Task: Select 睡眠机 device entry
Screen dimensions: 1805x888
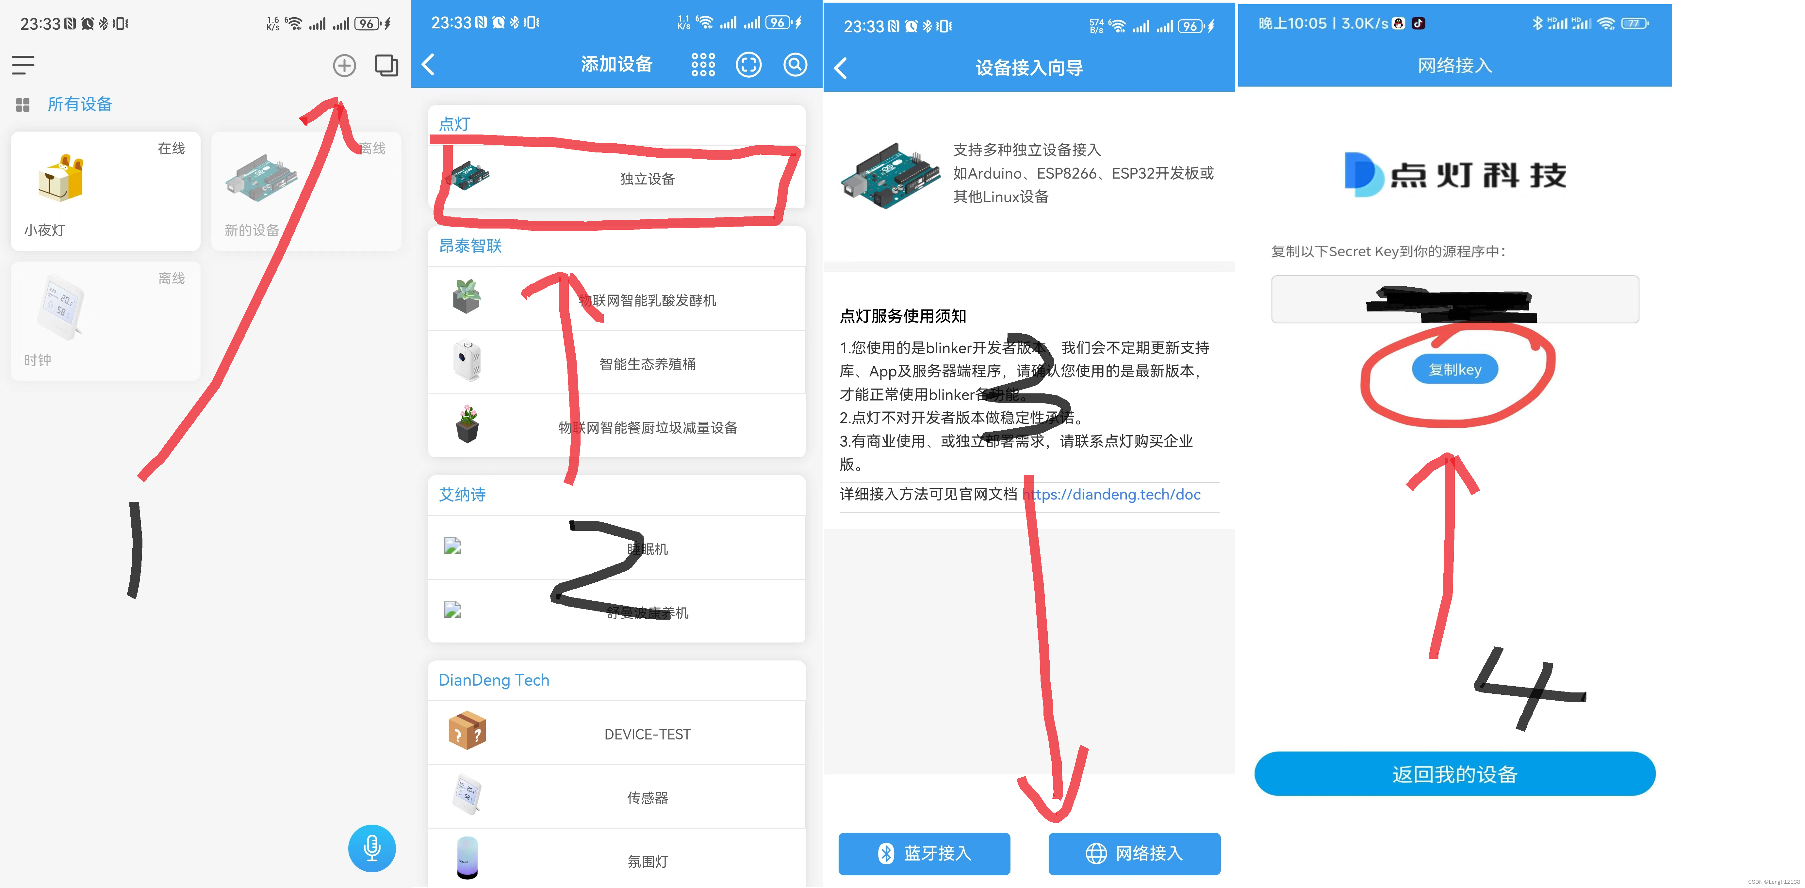Action: (616, 547)
